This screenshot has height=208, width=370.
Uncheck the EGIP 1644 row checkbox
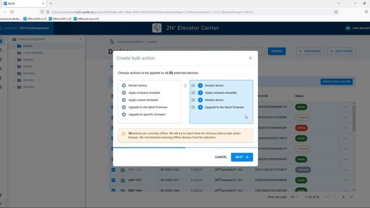pos(113,190)
